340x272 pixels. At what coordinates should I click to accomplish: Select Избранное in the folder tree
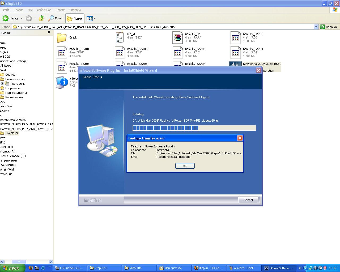point(12,88)
